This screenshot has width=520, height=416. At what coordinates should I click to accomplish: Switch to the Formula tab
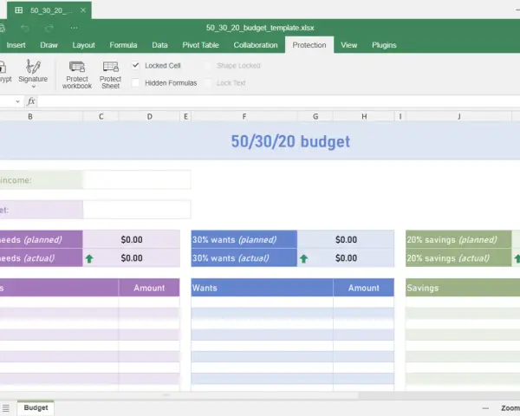[x=123, y=45]
